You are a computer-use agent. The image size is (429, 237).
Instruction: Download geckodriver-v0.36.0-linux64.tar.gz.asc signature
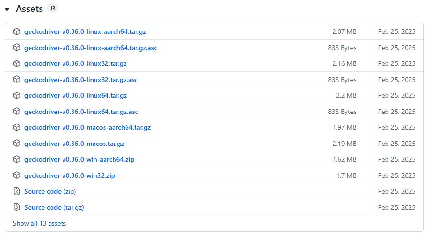[x=81, y=112]
